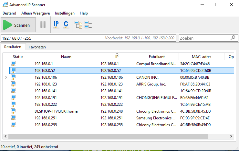
Task: Click the expand all tree toolbar icon
Action: 78,25
